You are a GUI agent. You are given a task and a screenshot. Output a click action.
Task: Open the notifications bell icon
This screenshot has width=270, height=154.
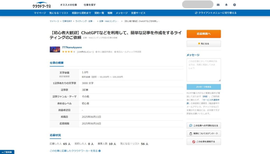[226, 5]
